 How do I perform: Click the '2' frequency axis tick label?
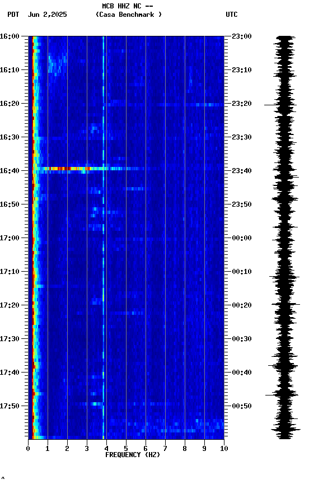coord(67,449)
